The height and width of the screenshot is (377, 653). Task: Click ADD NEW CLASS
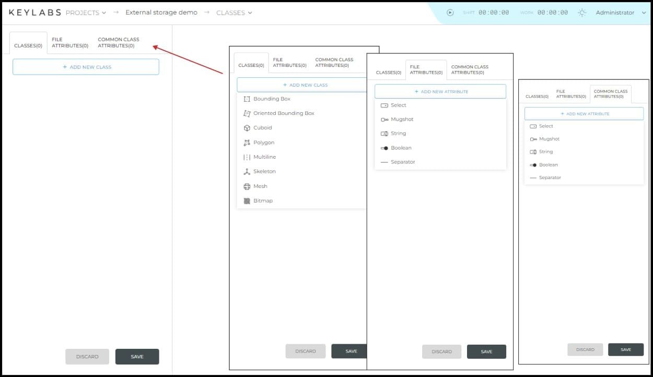[x=85, y=66]
